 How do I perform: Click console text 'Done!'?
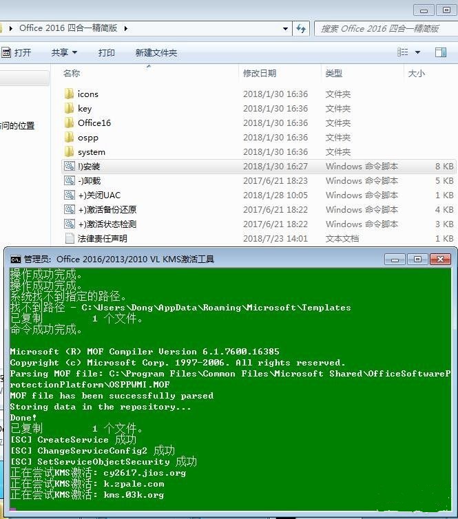click(x=23, y=418)
